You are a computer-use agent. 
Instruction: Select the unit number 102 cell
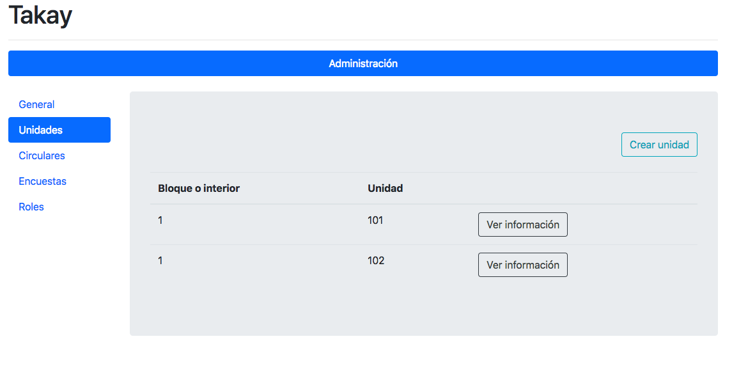376,261
